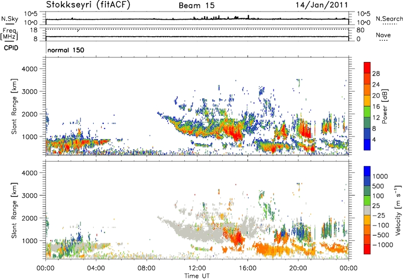This screenshot has width=403, height=279.
Task: Click the 'Beam 15' header label
Action: click(x=196, y=6)
